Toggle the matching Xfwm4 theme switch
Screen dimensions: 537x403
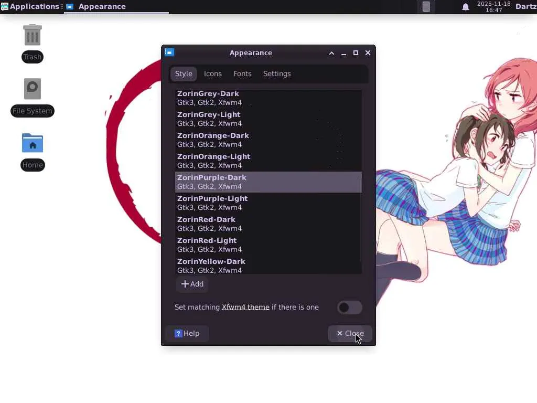[x=349, y=307]
